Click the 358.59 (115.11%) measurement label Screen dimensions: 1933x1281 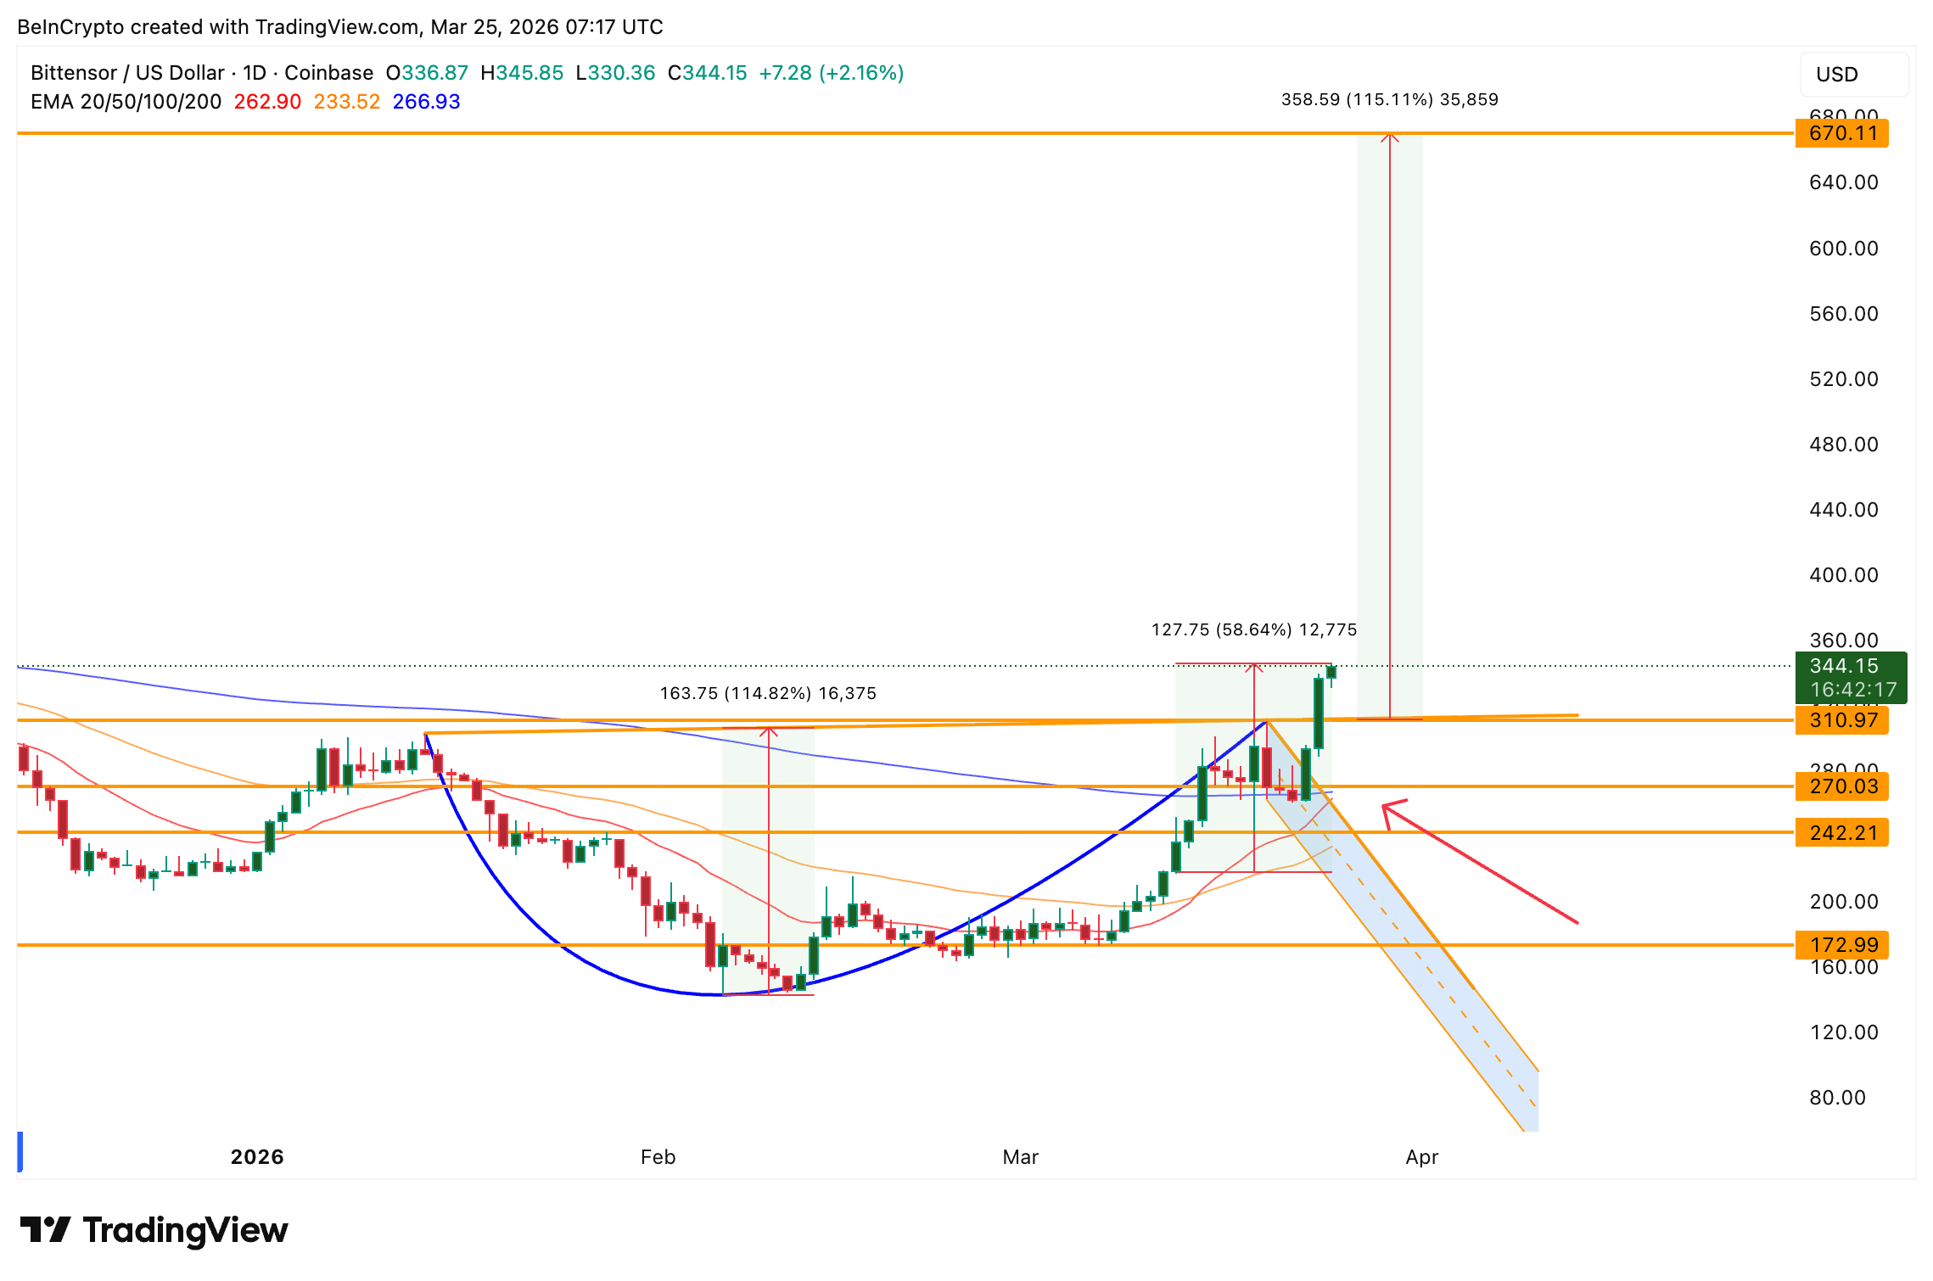point(1389,100)
